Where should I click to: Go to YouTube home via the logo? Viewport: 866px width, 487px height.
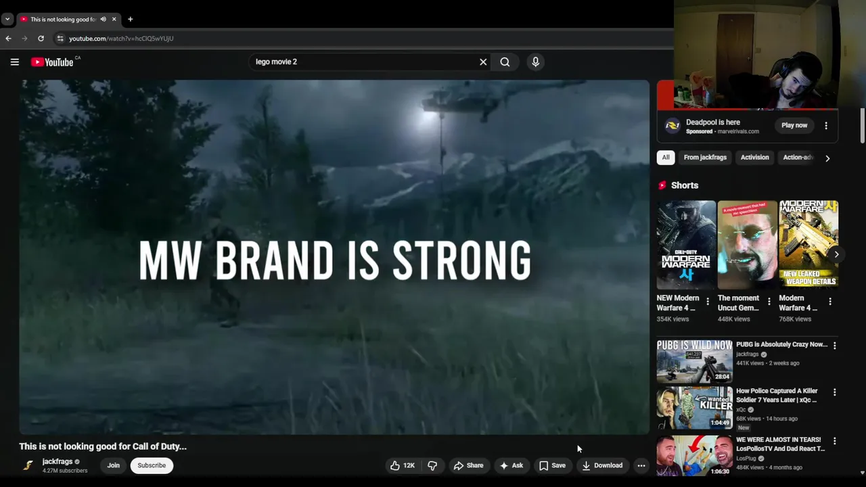pos(52,62)
